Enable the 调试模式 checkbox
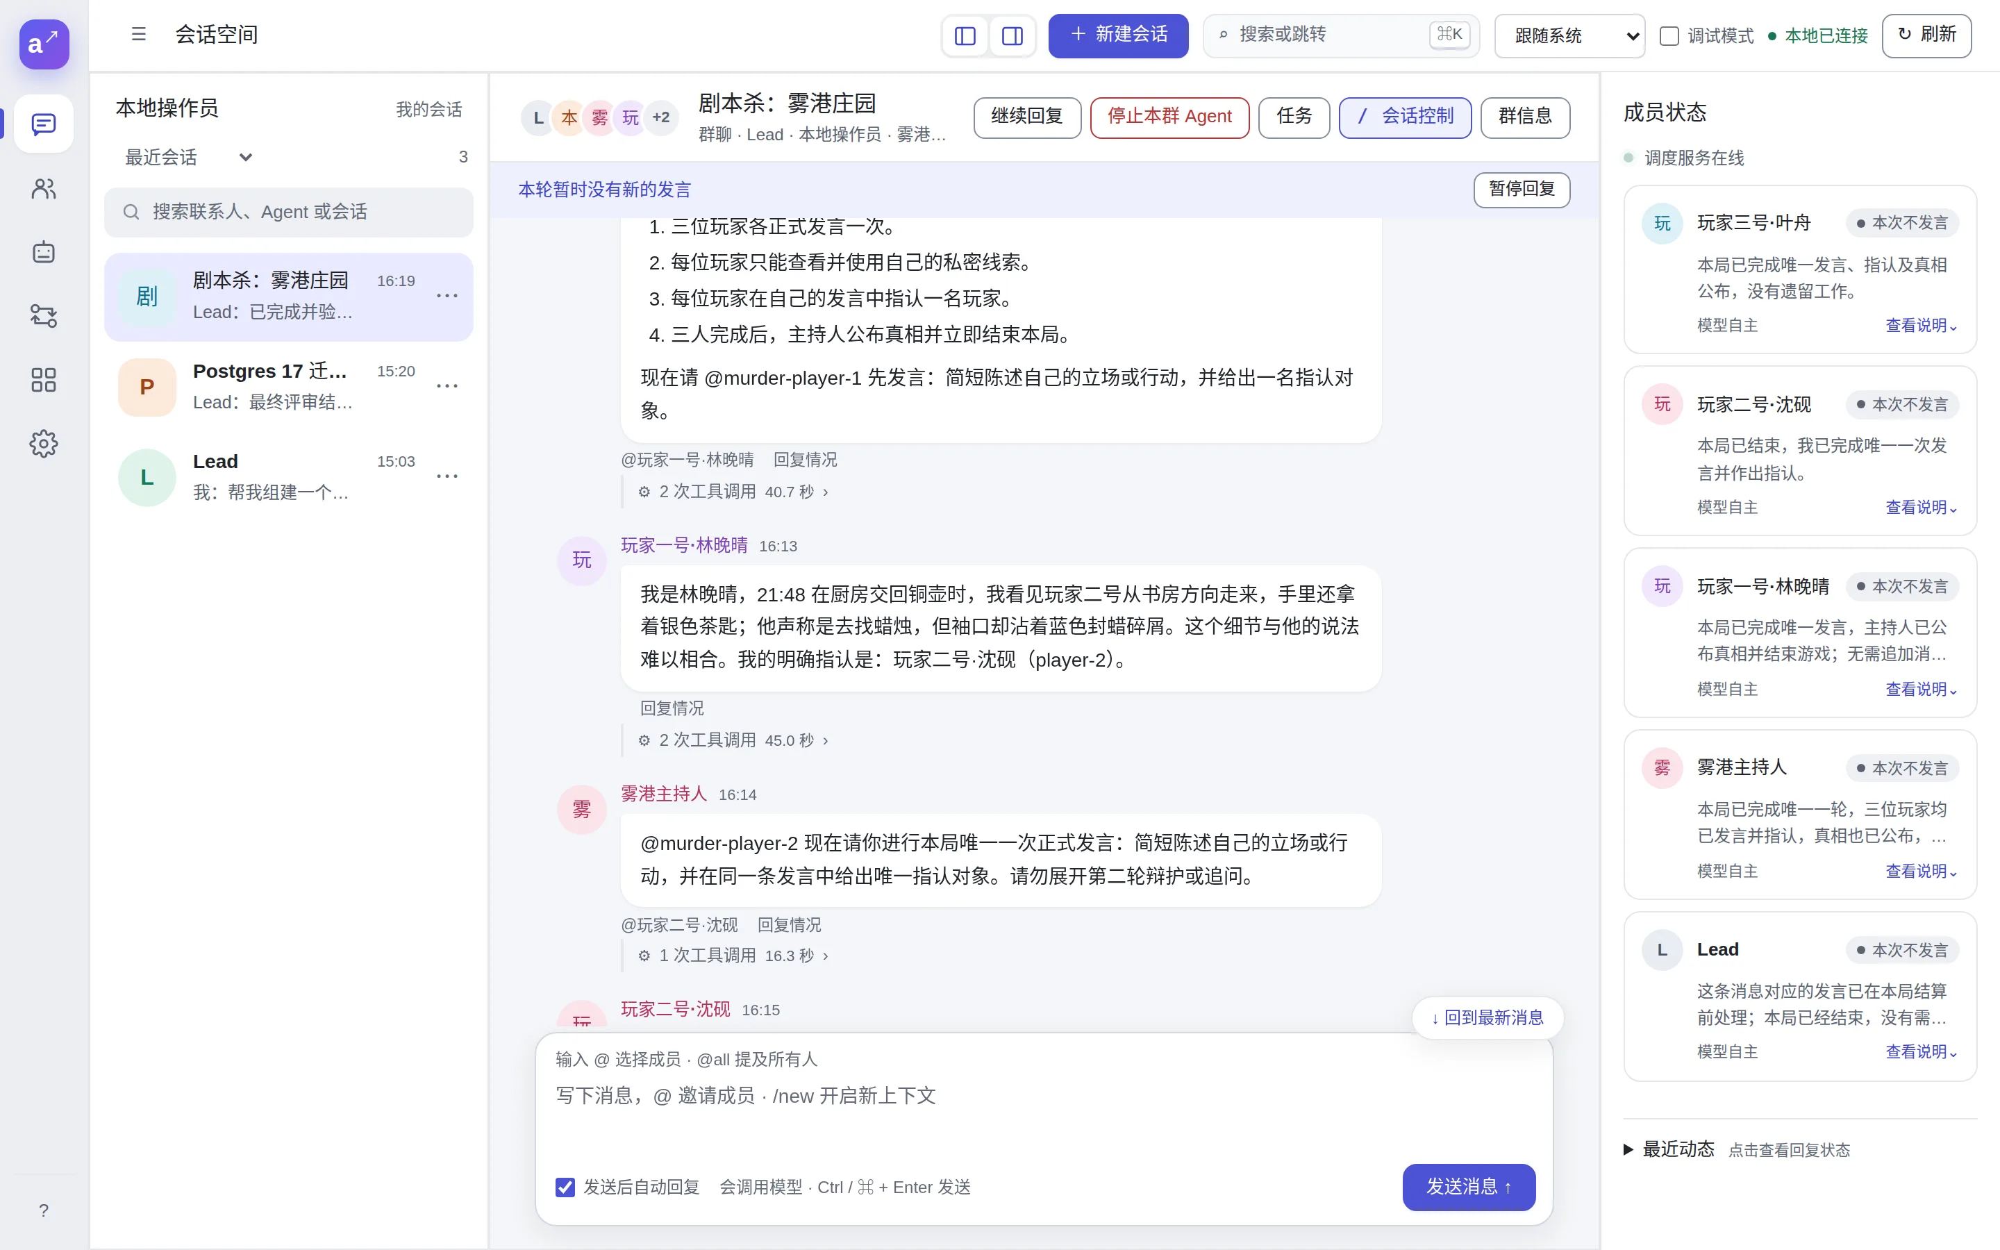Screen dimensions: 2000x1250 (1669, 36)
